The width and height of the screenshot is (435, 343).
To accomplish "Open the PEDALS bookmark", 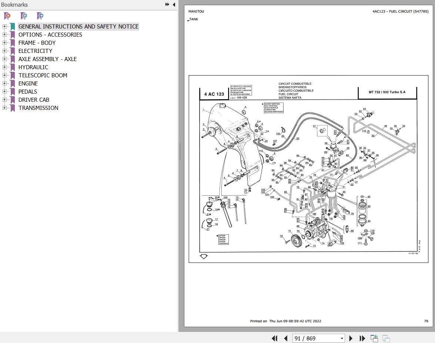I will point(27,91).
